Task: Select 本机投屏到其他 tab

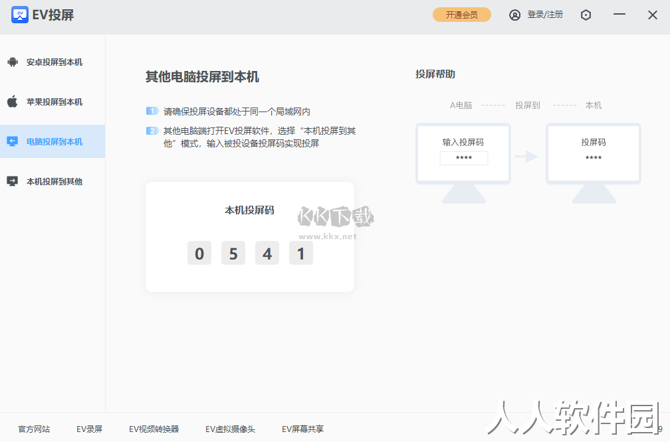Action: 53,181
